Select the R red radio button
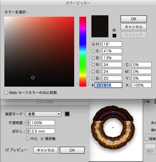The width and height of the screenshot is (156, 162). [93, 65]
